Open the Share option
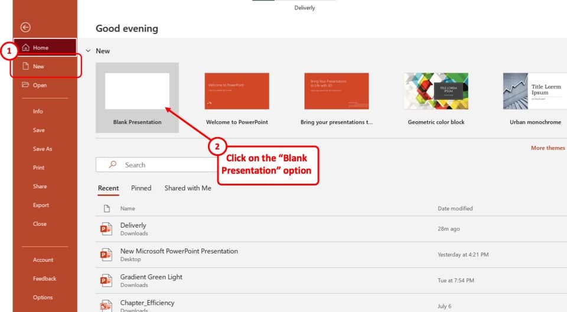This screenshot has width=567, height=312. 40,186
